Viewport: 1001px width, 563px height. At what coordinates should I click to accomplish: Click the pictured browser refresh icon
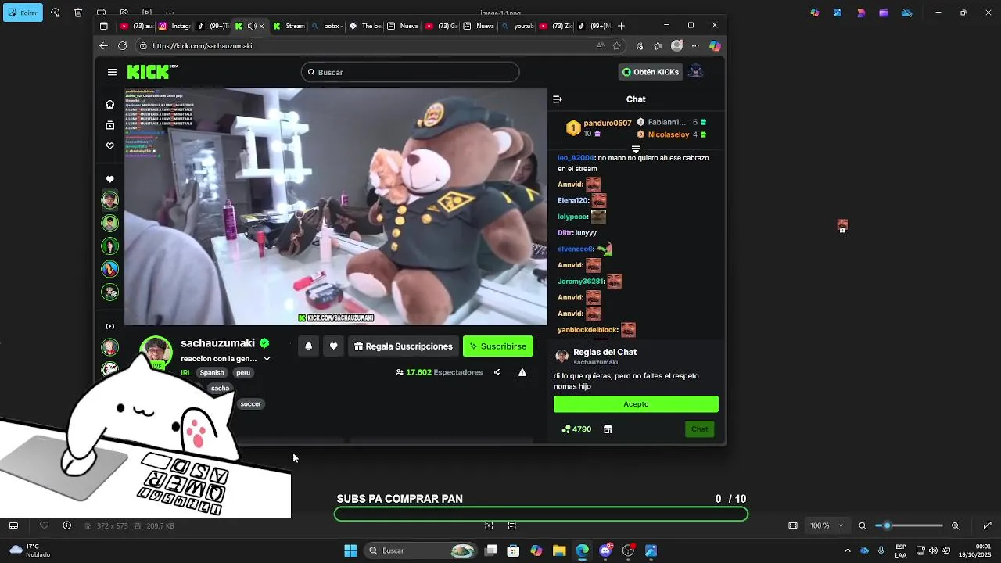click(x=123, y=46)
